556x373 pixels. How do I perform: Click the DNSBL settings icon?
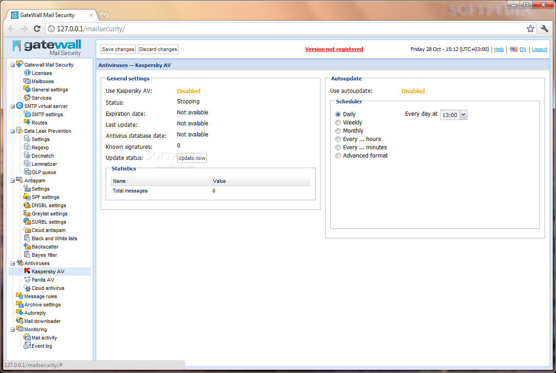point(27,205)
